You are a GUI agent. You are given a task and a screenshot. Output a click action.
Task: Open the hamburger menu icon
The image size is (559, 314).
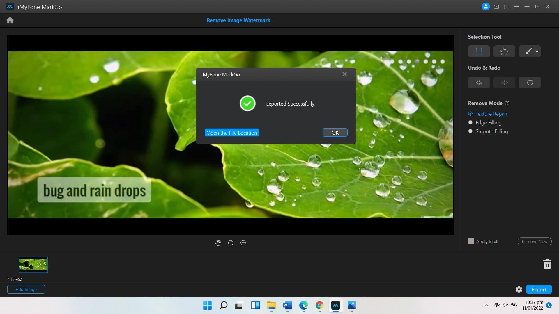[x=517, y=6]
